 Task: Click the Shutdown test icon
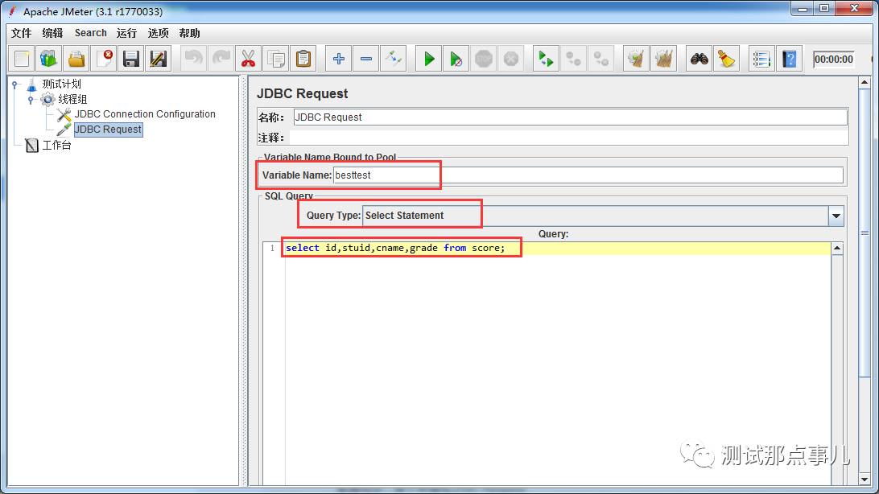(x=510, y=58)
